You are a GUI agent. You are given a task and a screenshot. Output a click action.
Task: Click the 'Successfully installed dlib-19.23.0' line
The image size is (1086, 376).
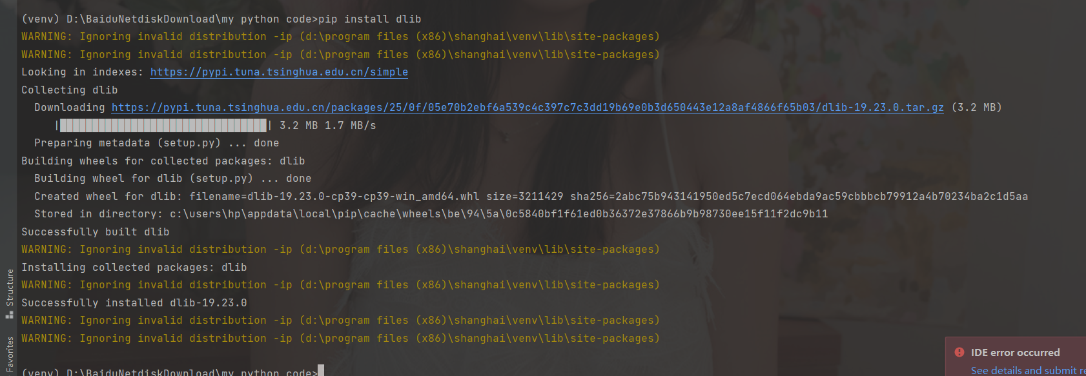[134, 302]
